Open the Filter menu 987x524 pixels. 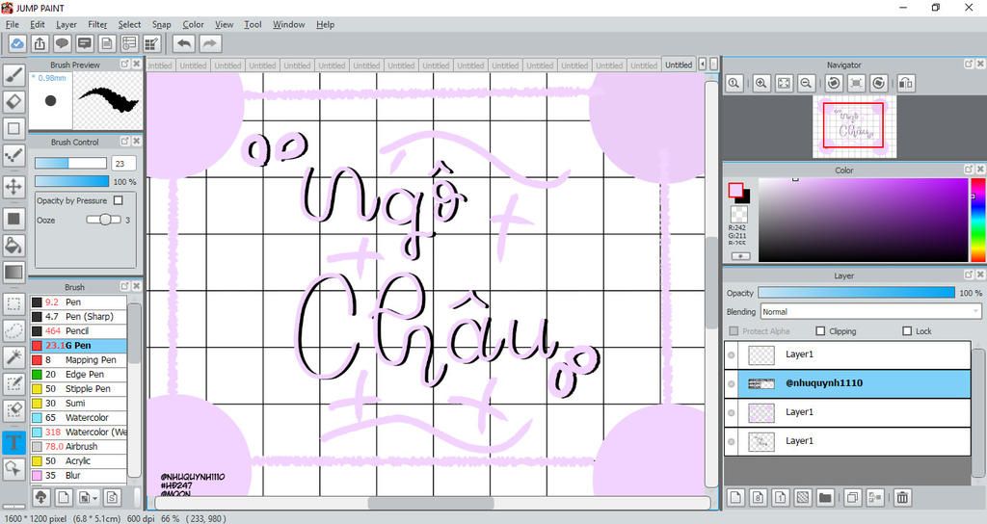click(x=97, y=24)
